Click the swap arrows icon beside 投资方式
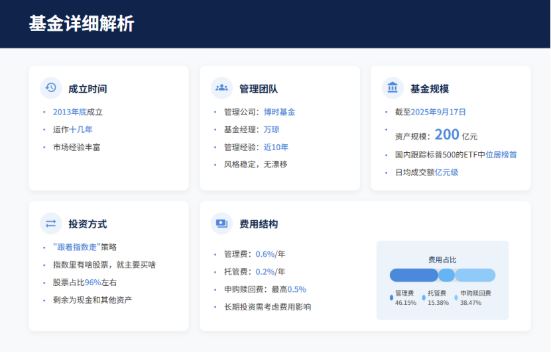Image resolution: width=551 pixels, height=352 pixels. (x=51, y=224)
